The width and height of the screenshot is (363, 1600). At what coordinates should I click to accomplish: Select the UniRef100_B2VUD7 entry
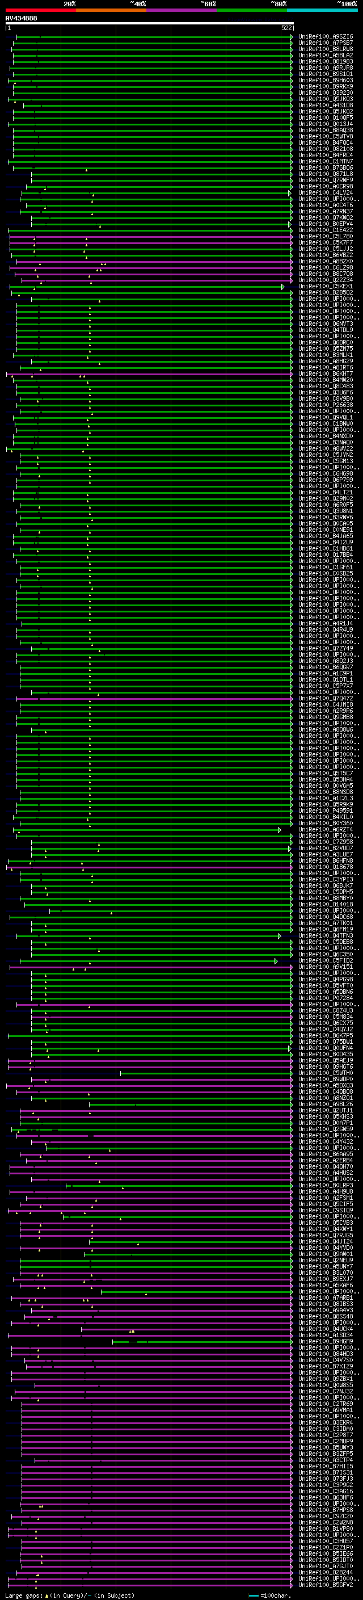tap(325, 848)
